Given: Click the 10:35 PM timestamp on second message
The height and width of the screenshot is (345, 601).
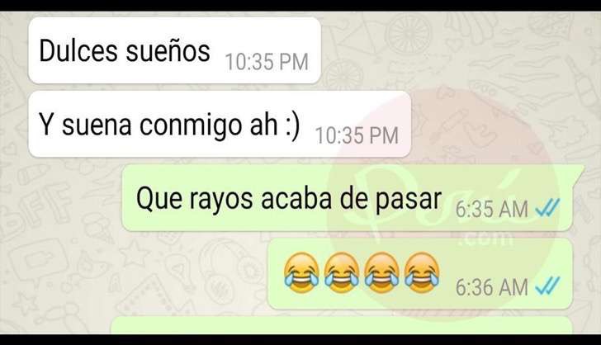Looking at the screenshot, I should coord(357,135).
